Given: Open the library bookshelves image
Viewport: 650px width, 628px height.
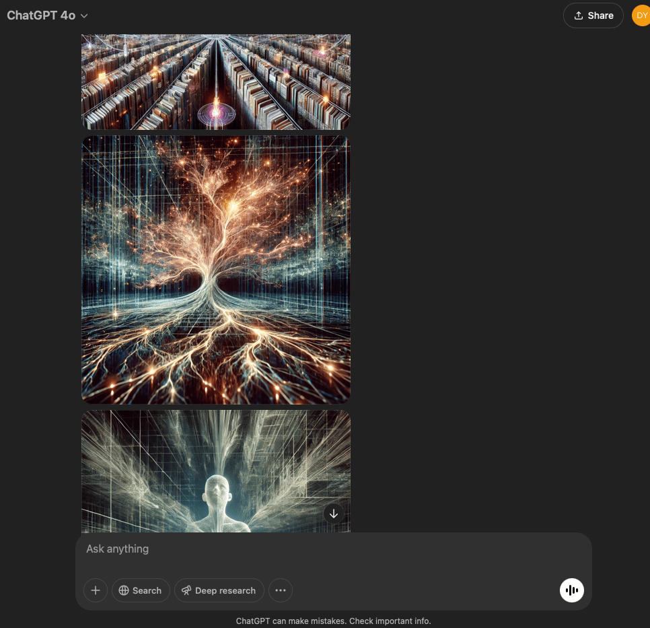Looking at the screenshot, I should point(216,81).
